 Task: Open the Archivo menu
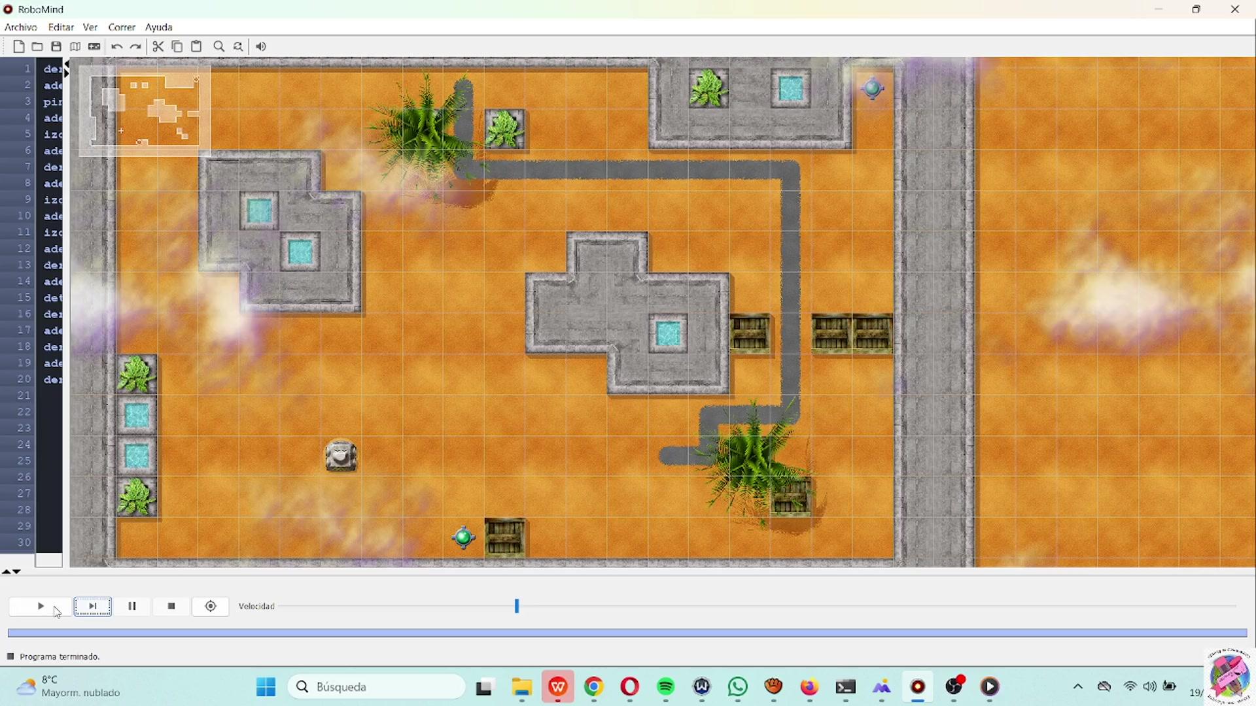(x=20, y=27)
